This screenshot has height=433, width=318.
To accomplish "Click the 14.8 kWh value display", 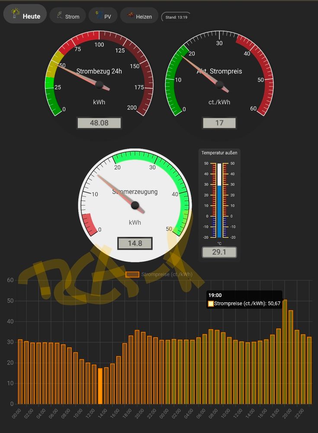I will (x=135, y=243).
